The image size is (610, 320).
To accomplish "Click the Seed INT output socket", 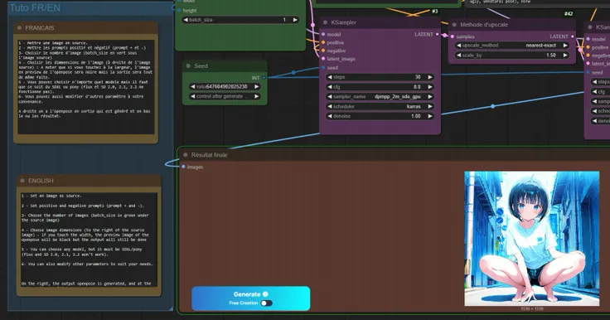I will (264, 78).
